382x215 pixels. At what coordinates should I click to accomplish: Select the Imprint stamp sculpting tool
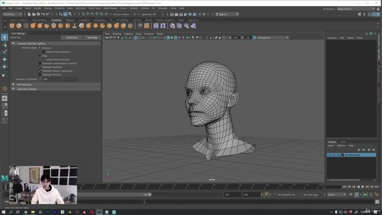pos(75,26)
